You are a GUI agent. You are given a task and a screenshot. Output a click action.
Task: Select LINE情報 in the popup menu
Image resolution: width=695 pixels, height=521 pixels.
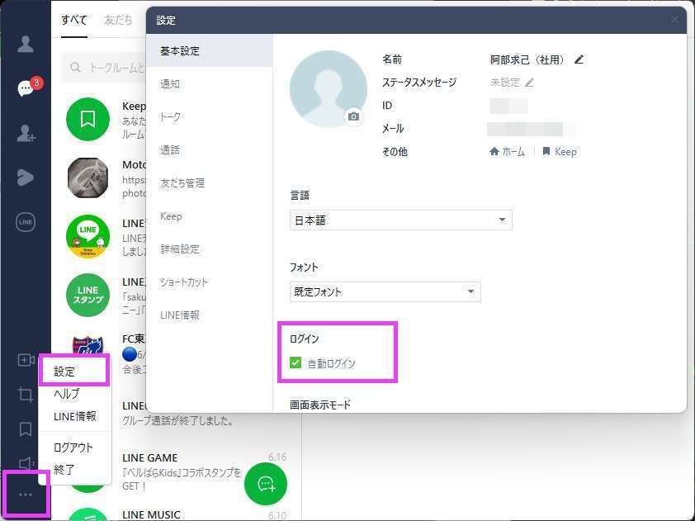[74, 416]
